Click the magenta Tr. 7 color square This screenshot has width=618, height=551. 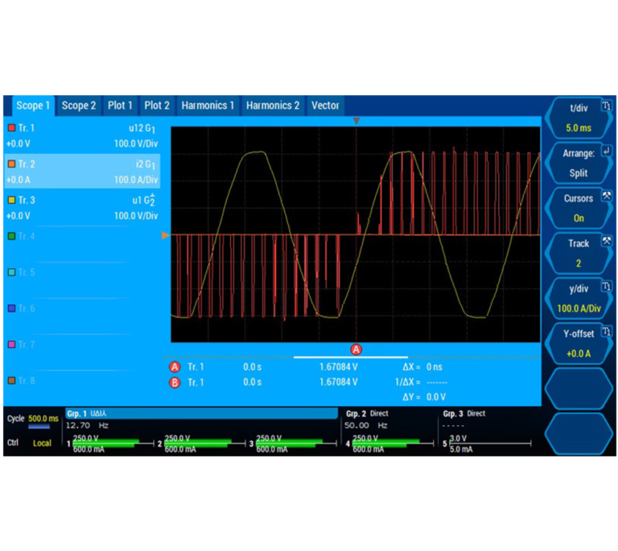(11, 345)
